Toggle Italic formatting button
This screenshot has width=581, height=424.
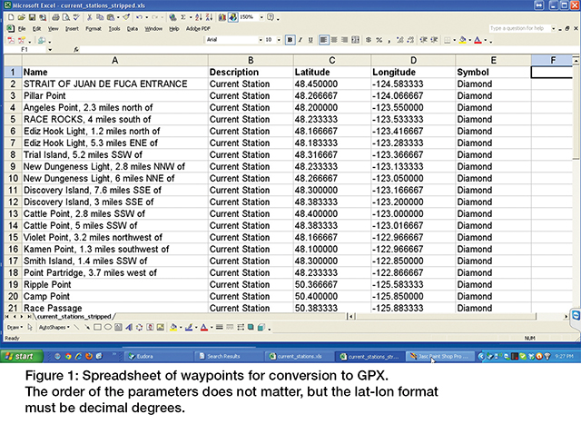click(300, 40)
